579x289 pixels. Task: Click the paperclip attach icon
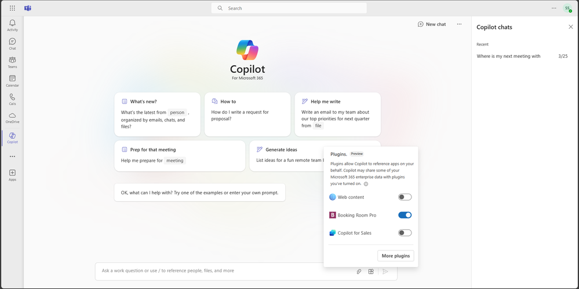click(x=359, y=271)
